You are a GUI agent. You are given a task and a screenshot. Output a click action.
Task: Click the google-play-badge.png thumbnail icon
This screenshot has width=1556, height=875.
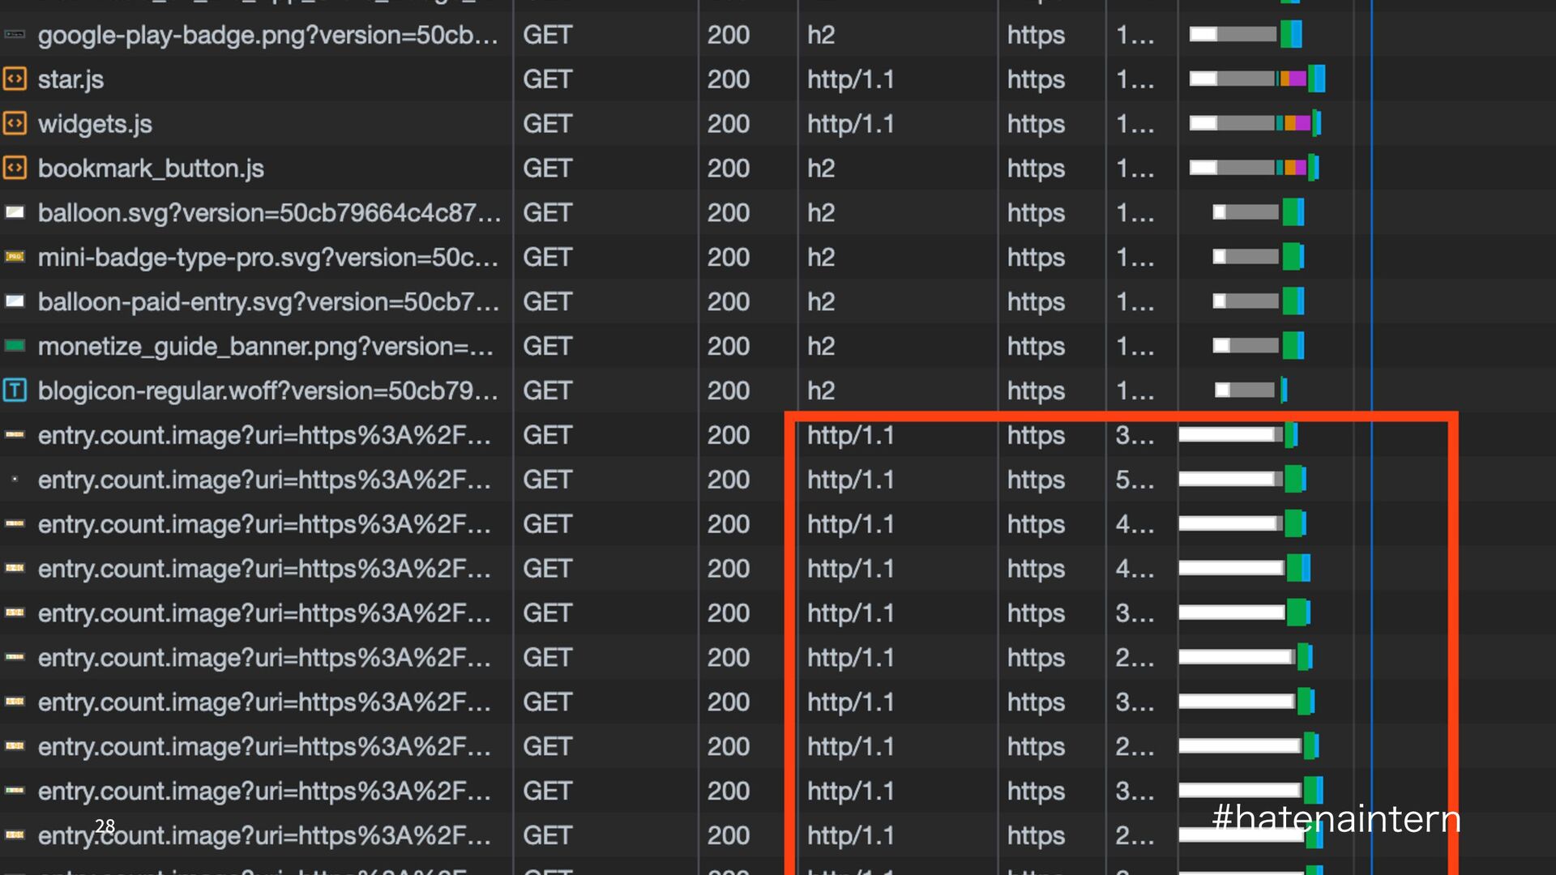pos(15,35)
